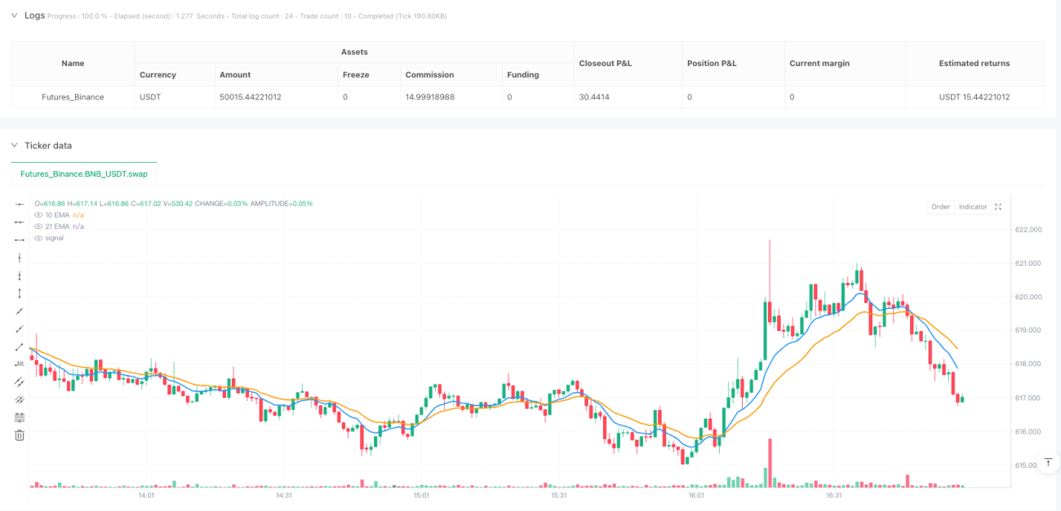This screenshot has width=1061, height=511.
Task: Collapse the Ticker data section
Action: pos(14,145)
